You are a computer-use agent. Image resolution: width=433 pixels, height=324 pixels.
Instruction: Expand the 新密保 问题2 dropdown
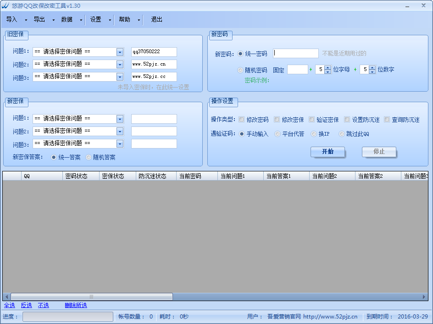(120, 132)
